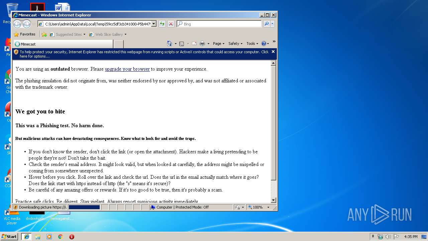Click the Action Center flag icon
The width and height of the screenshot is (428, 241).
tap(396, 237)
